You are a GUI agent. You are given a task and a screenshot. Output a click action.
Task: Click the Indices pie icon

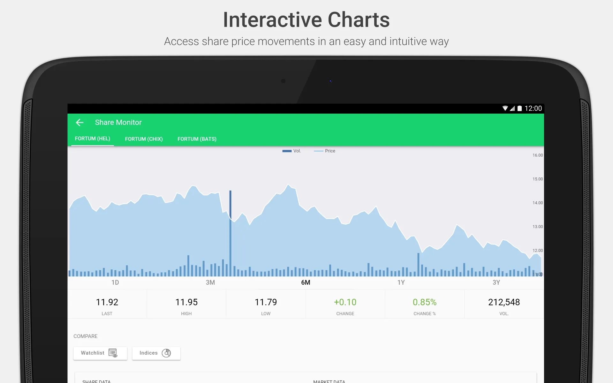tap(166, 353)
